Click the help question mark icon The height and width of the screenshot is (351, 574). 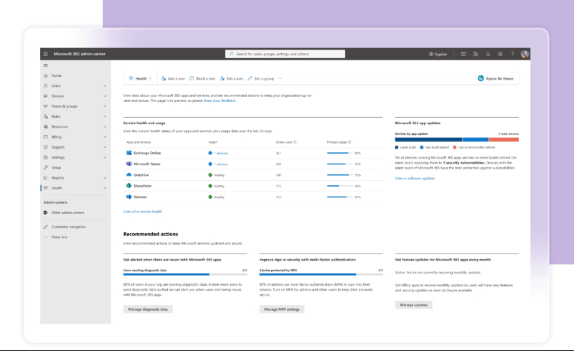tap(512, 54)
